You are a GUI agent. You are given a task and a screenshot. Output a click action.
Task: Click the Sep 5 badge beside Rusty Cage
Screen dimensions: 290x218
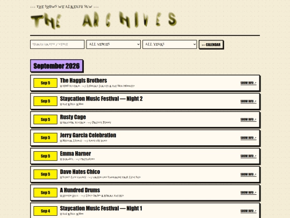[x=45, y=119]
